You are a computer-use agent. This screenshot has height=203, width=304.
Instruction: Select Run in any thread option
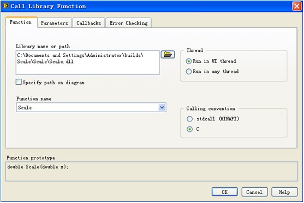[188, 71]
